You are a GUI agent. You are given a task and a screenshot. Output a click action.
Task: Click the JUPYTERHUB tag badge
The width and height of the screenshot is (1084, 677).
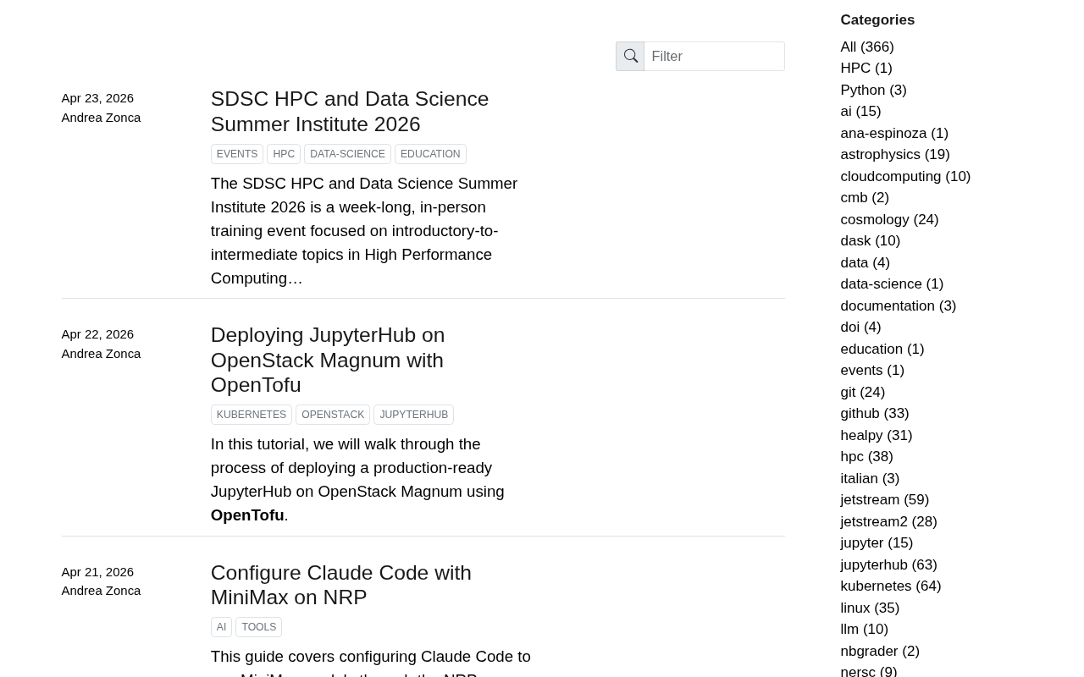414,415
